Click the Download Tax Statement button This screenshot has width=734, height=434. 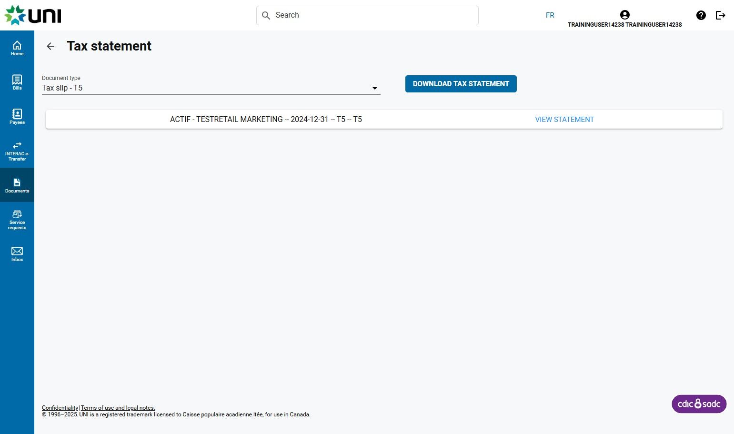pyautogui.click(x=461, y=84)
